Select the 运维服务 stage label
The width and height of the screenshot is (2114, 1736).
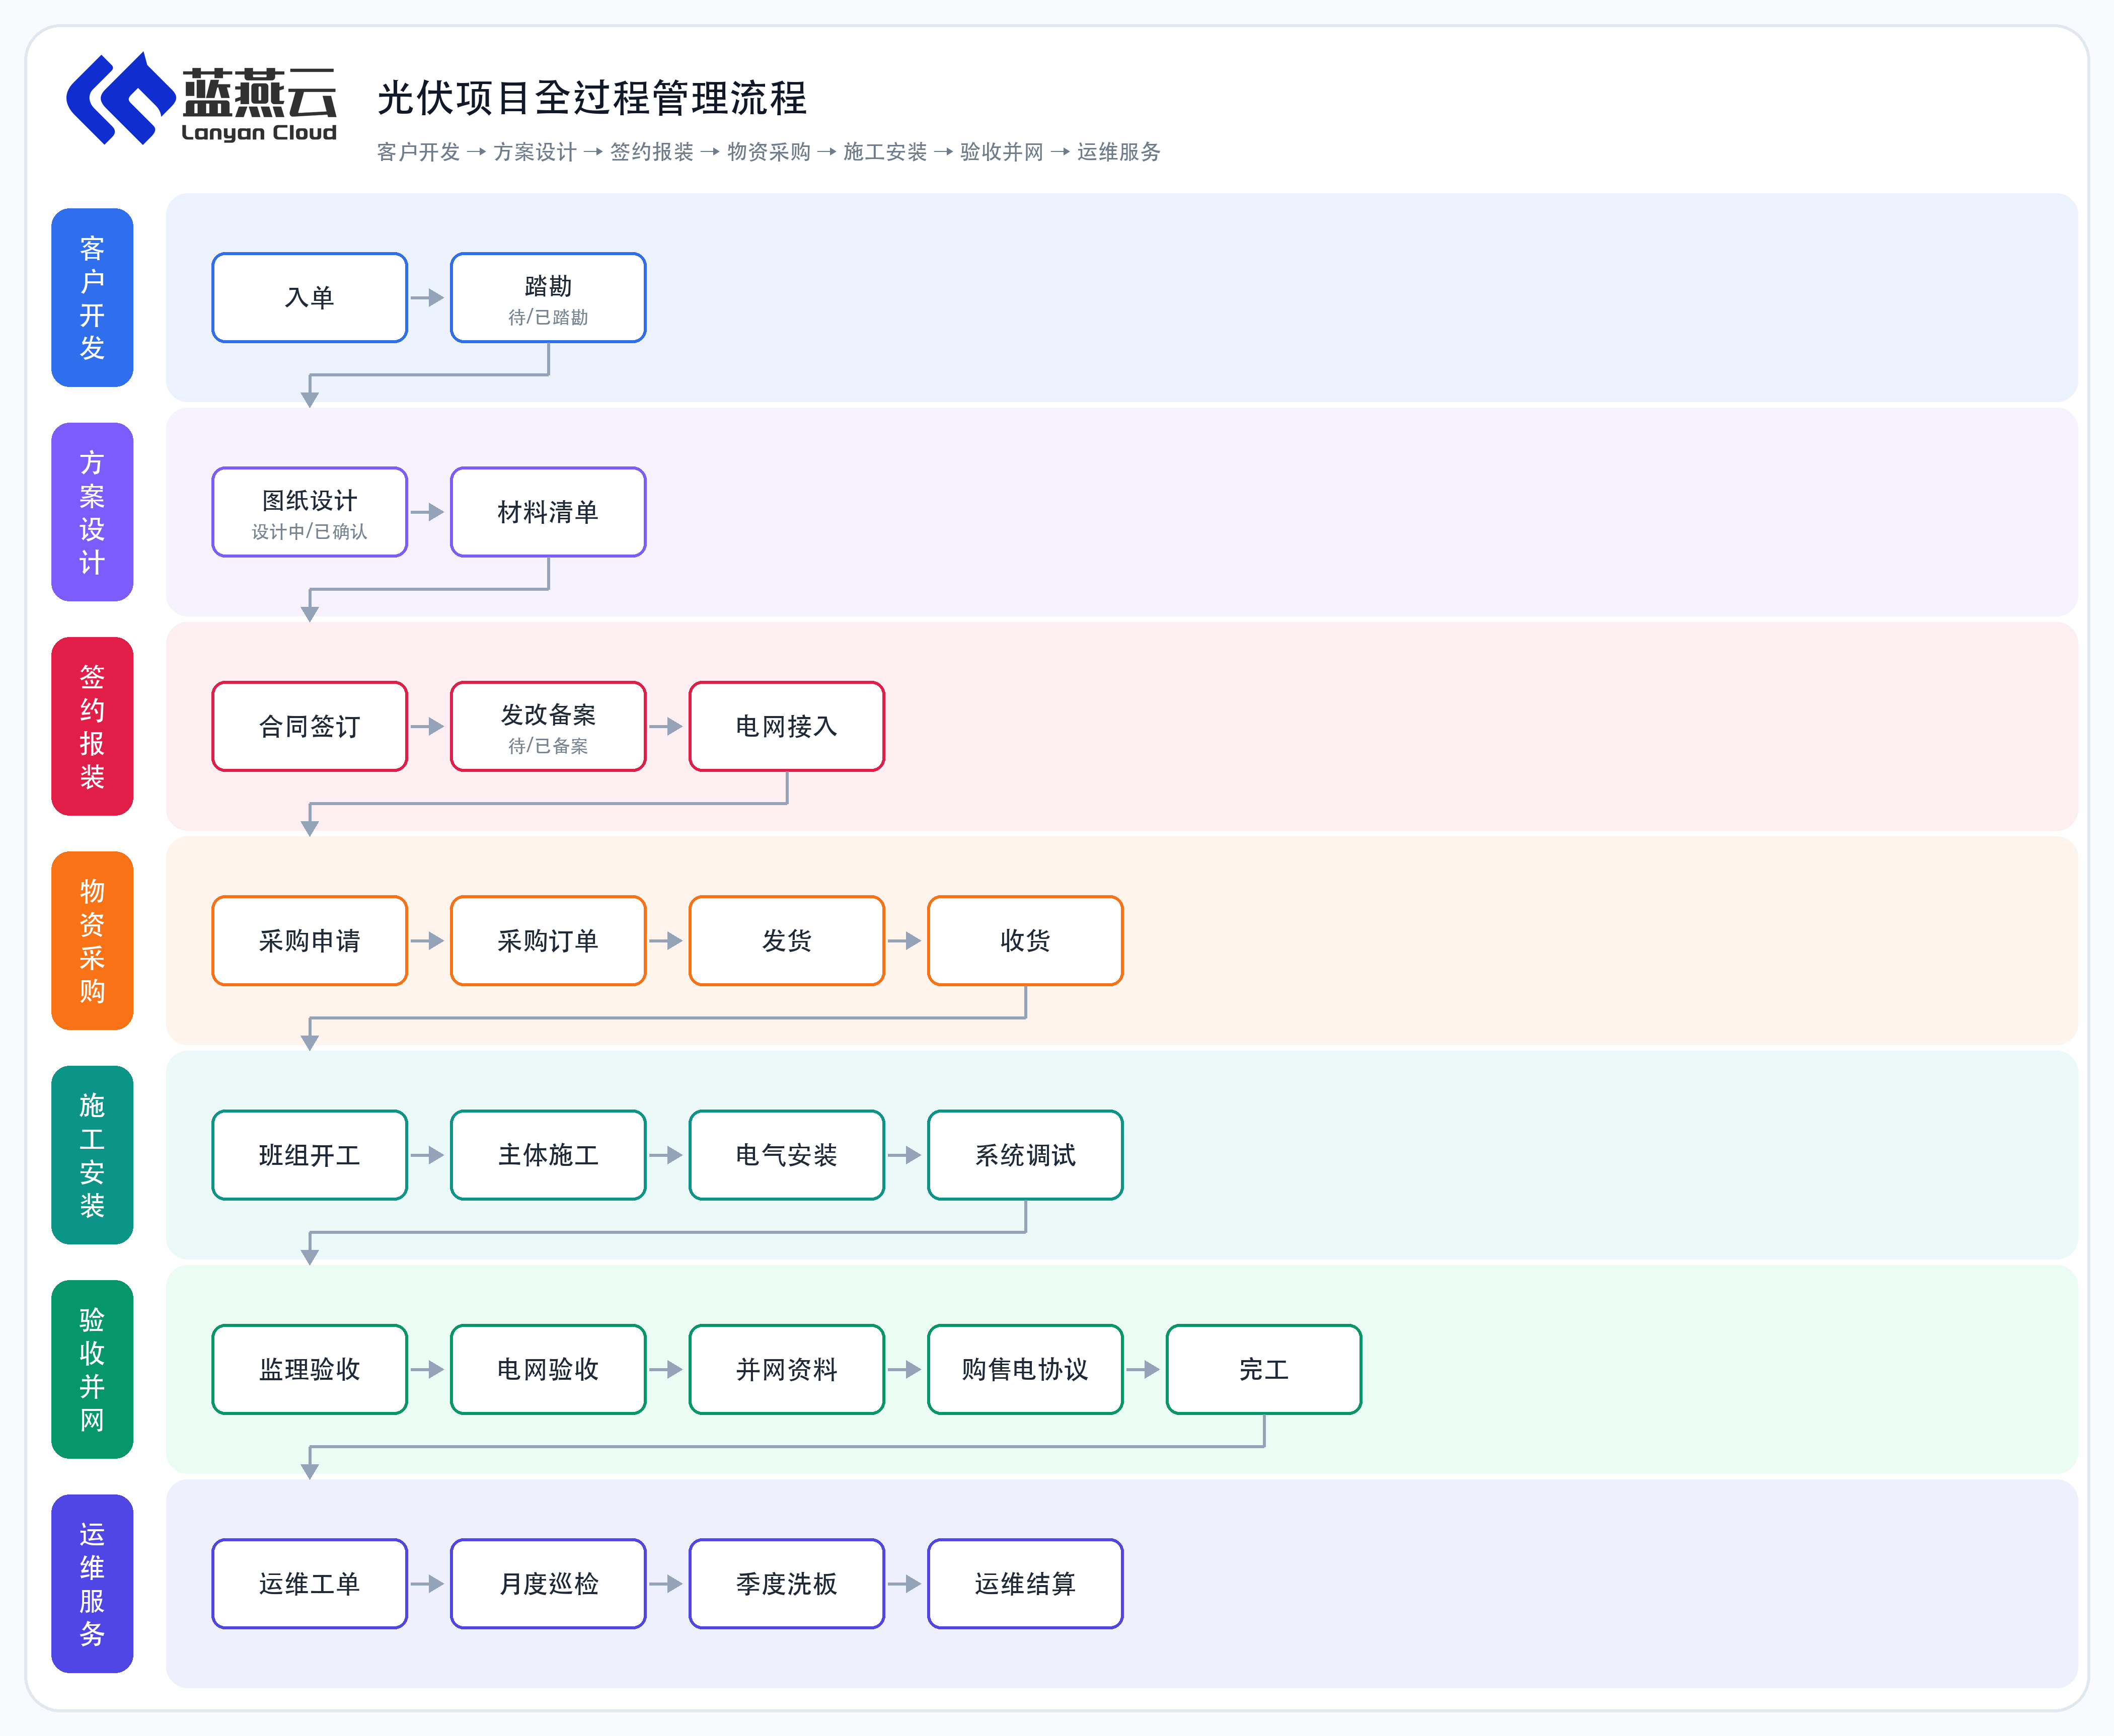pos(92,1583)
